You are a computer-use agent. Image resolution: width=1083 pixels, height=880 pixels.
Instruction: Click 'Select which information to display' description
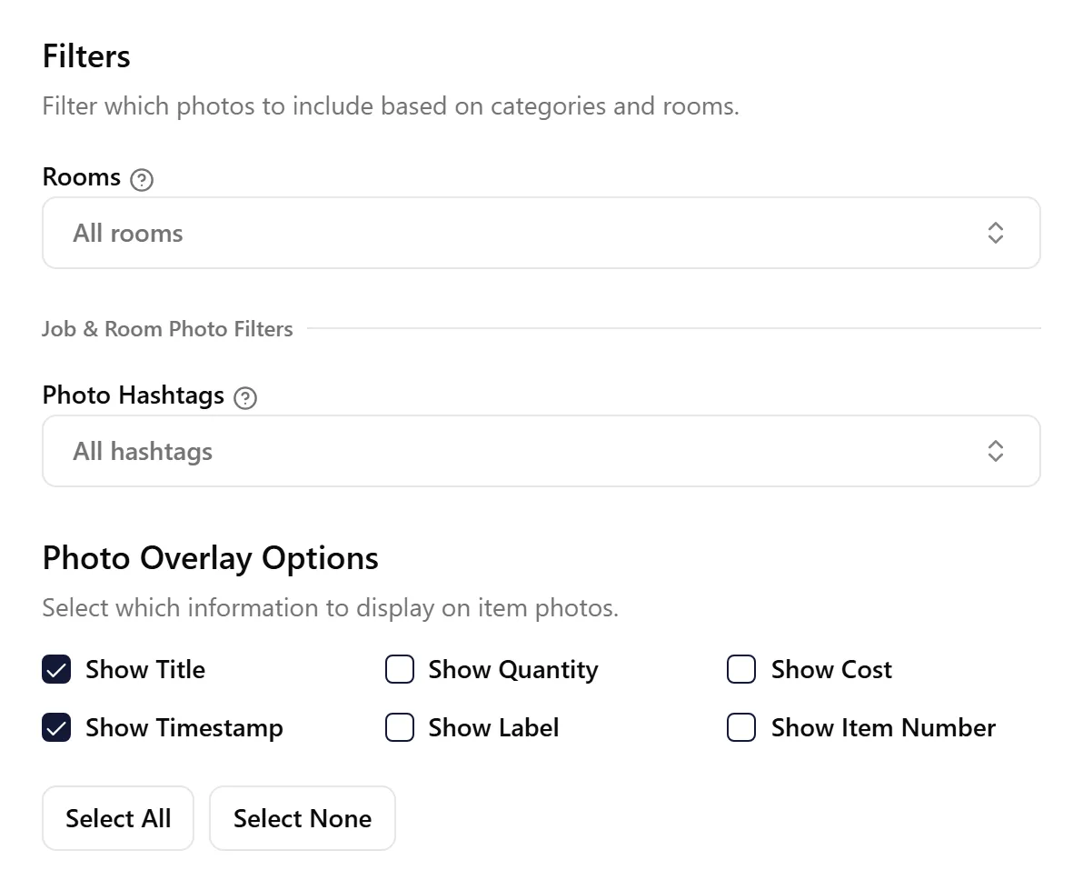pos(330,608)
